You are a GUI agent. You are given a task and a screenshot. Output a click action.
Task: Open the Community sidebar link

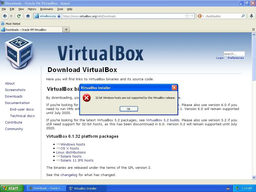coord(14,129)
